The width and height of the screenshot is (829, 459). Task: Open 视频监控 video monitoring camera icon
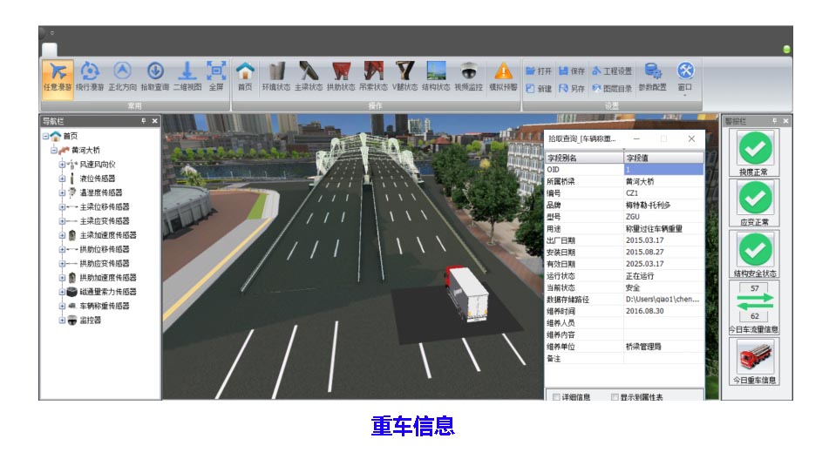pyautogui.click(x=469, y=74)
